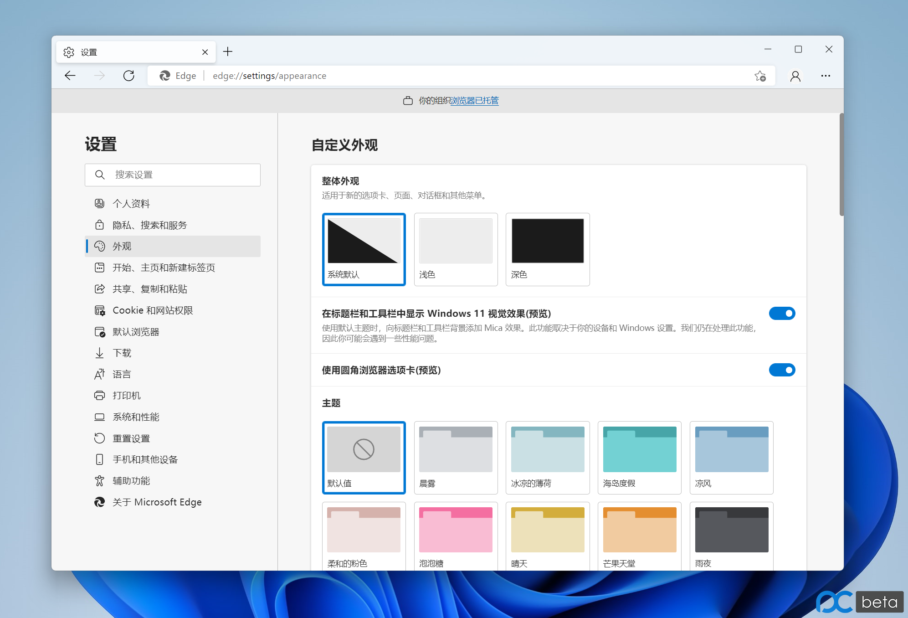Select the 默认值 theme

[364, 458]
